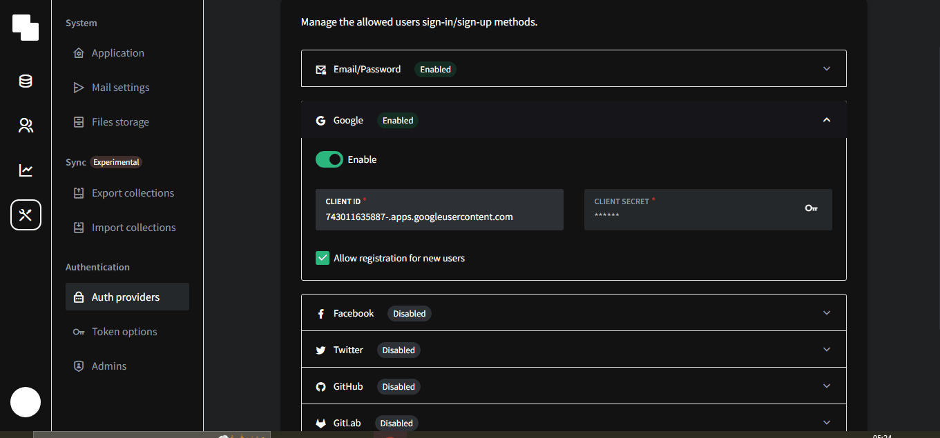Open the Logs chart icon
Image resolution: width=940 pixels, height=438 pixels.
[x=26, y=170]
